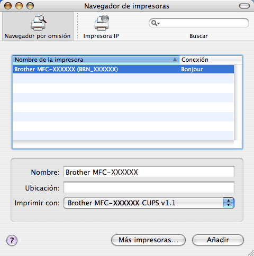Click the Añadir button

(218, 240)
